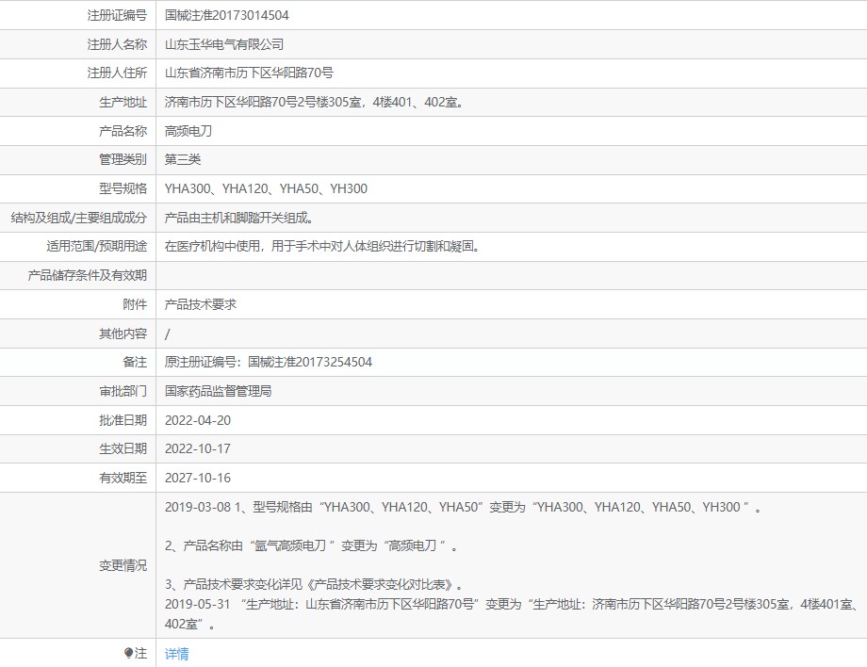Select the 氩气高频电刀 name change line
The height and width of the screenshot is (667, 867).
click(x=311, y=546)
